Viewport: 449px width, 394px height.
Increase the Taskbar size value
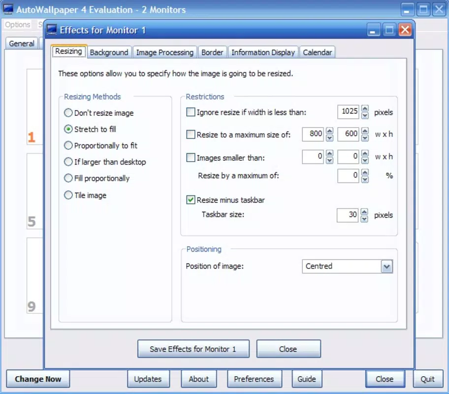[x=364, y=212]
